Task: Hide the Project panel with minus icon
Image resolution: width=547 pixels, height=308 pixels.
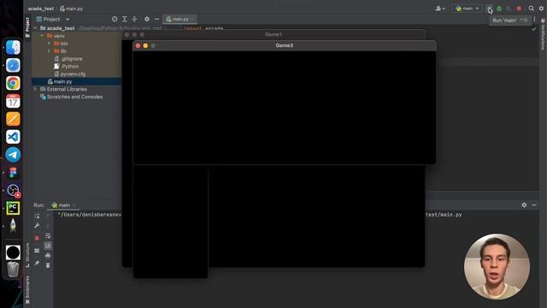Action: point(156,19)
